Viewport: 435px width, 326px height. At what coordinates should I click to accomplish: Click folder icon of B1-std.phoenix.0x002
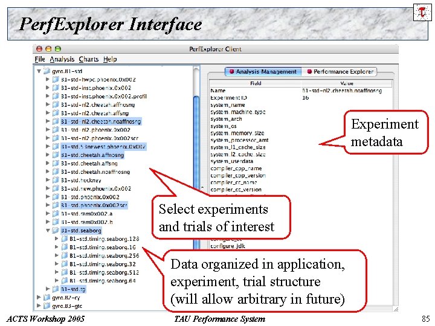[x=56, y=197]
